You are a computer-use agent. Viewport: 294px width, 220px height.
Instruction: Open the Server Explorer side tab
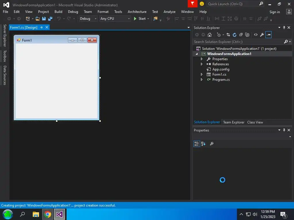[x=5, y=35]
